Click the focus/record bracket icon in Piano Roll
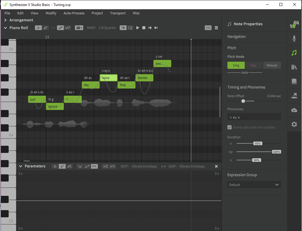This screenshot has width=302, height=231. tap(208, 28)
